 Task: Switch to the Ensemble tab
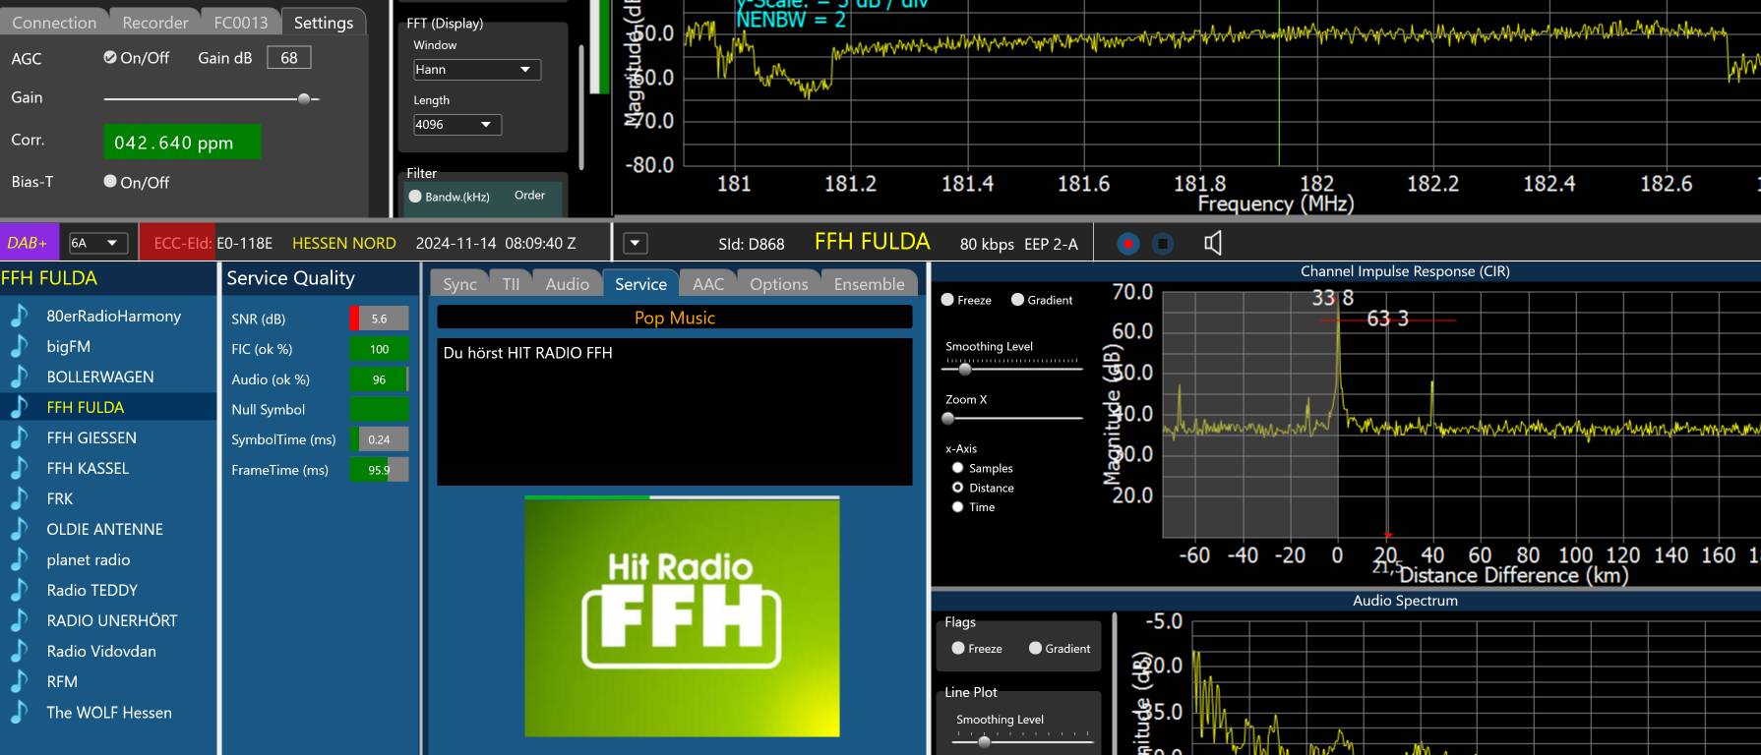(869, 284)
